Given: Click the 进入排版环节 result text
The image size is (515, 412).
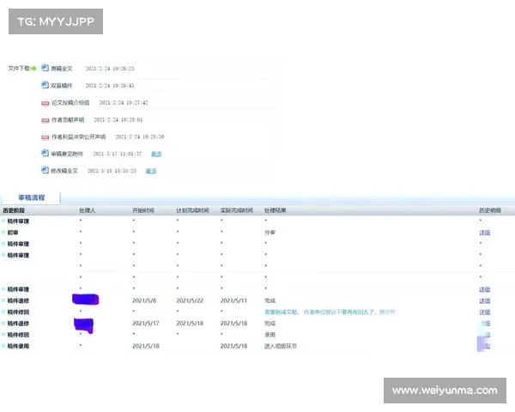Looking at the screenshot, I should pyautogui.click(x=281, y=346).
